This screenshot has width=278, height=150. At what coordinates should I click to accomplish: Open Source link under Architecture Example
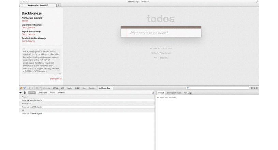coord(25,21)
